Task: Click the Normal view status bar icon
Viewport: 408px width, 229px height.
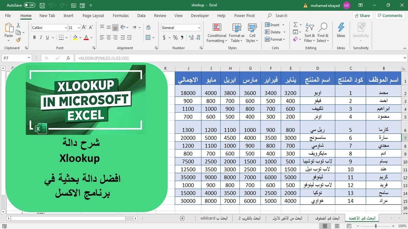Action: [325, 226]
